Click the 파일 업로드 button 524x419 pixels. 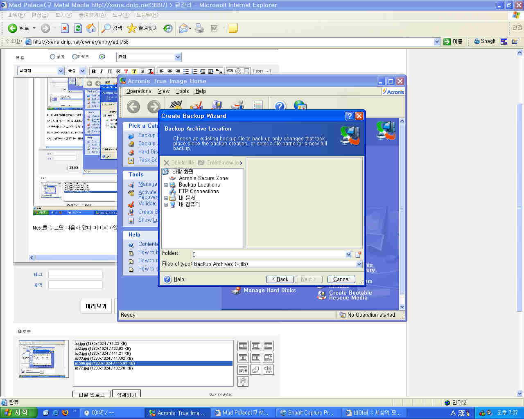92,394
